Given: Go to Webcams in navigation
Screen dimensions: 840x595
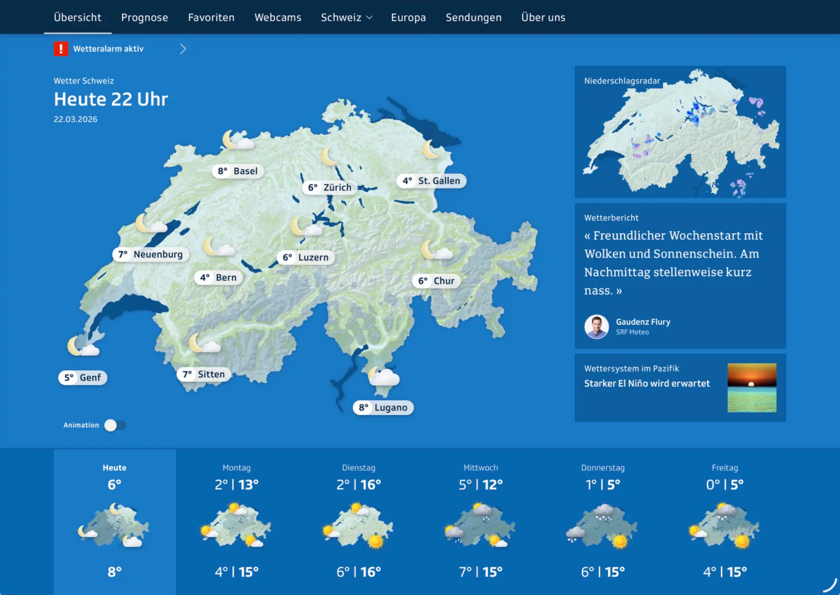Looking at the screenshot, I should [x=278, y=17].
